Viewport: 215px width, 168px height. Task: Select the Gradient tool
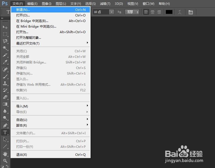pyautogui.click(x=5, y=104)
